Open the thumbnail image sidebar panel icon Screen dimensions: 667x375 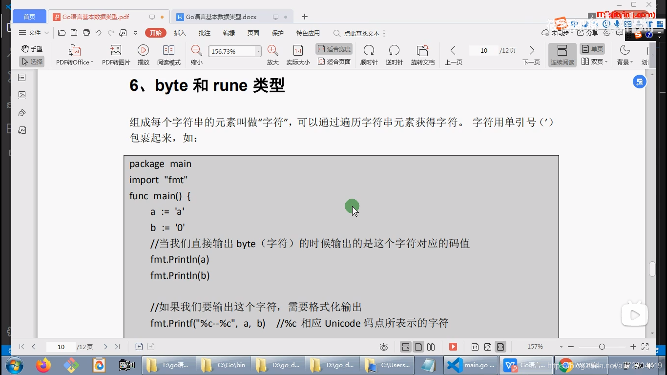[22, 95]
